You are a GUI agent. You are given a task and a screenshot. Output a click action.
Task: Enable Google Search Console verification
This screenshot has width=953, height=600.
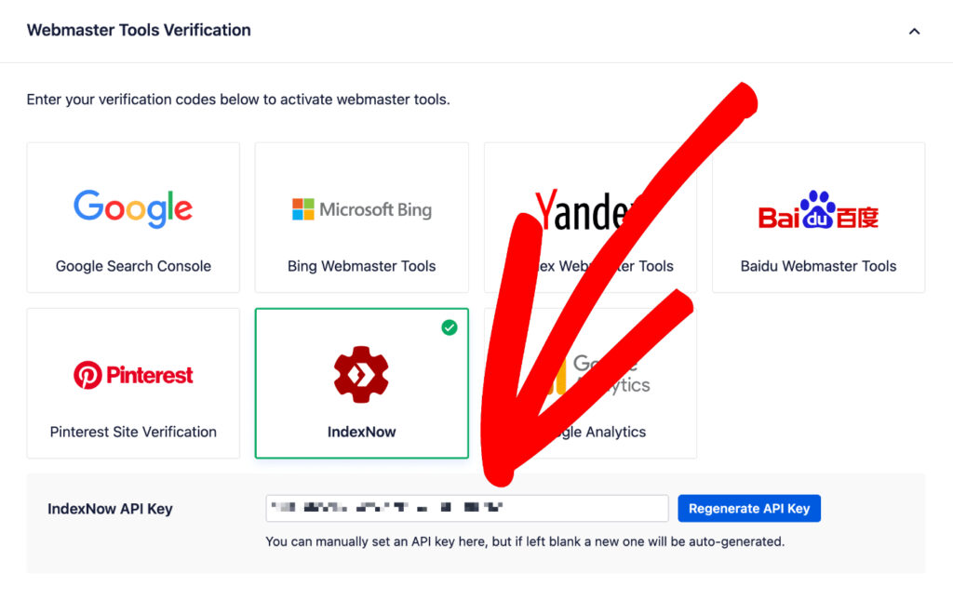click(x=132, y=217)
